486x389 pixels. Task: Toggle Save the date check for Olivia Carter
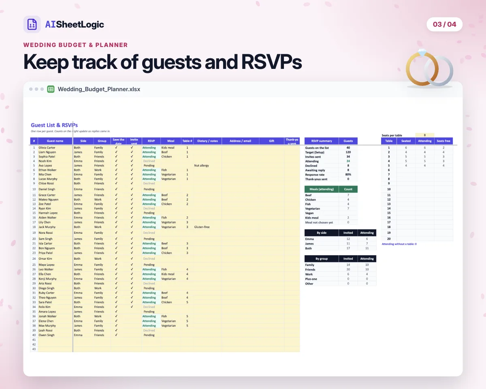pyautogui.click(x=116, y=147)
